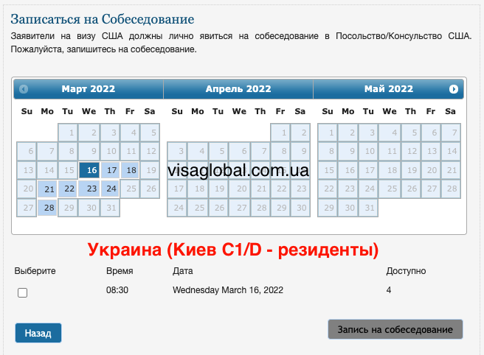Click the Время column header
Screen dimensions: 484x355
[x=120, y=271]
